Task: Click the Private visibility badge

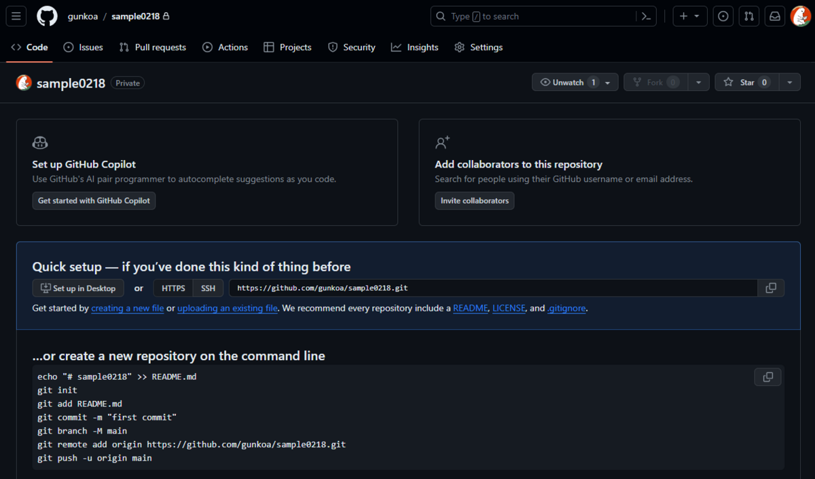Action: (x=128, y=83)
